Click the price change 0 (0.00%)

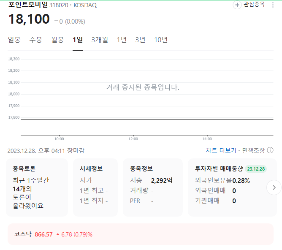pyautogui.click(x=70, y=22)
